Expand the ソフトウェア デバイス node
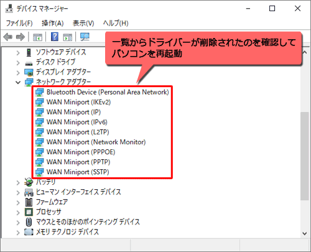 (x=18, y=53)
